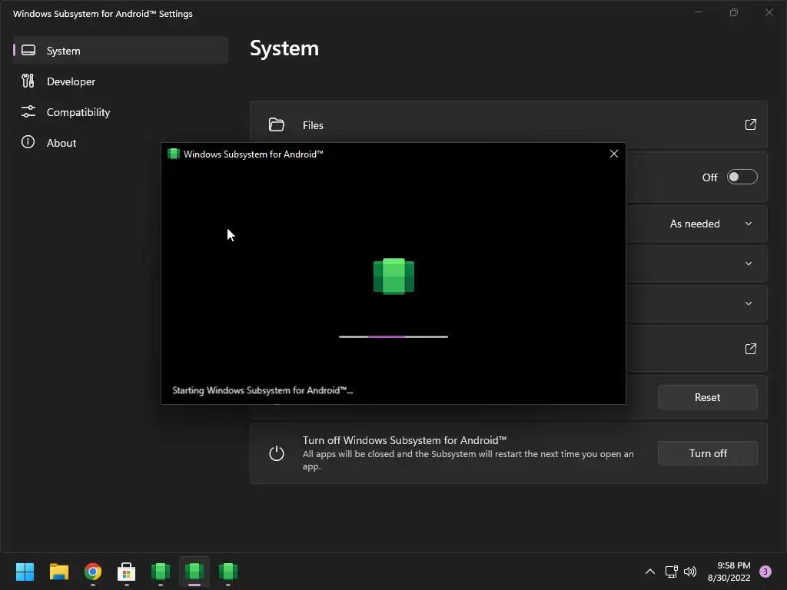Close the Windows Subsystem for Android splash

(613, 154)
